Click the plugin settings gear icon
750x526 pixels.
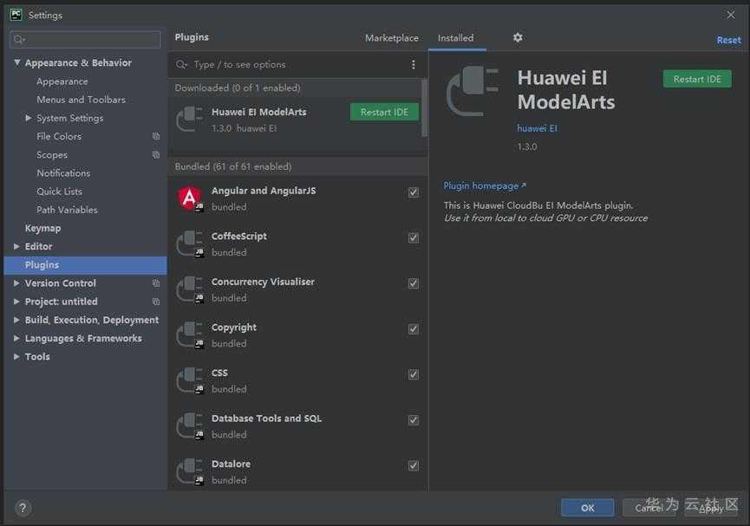point(518,38)
